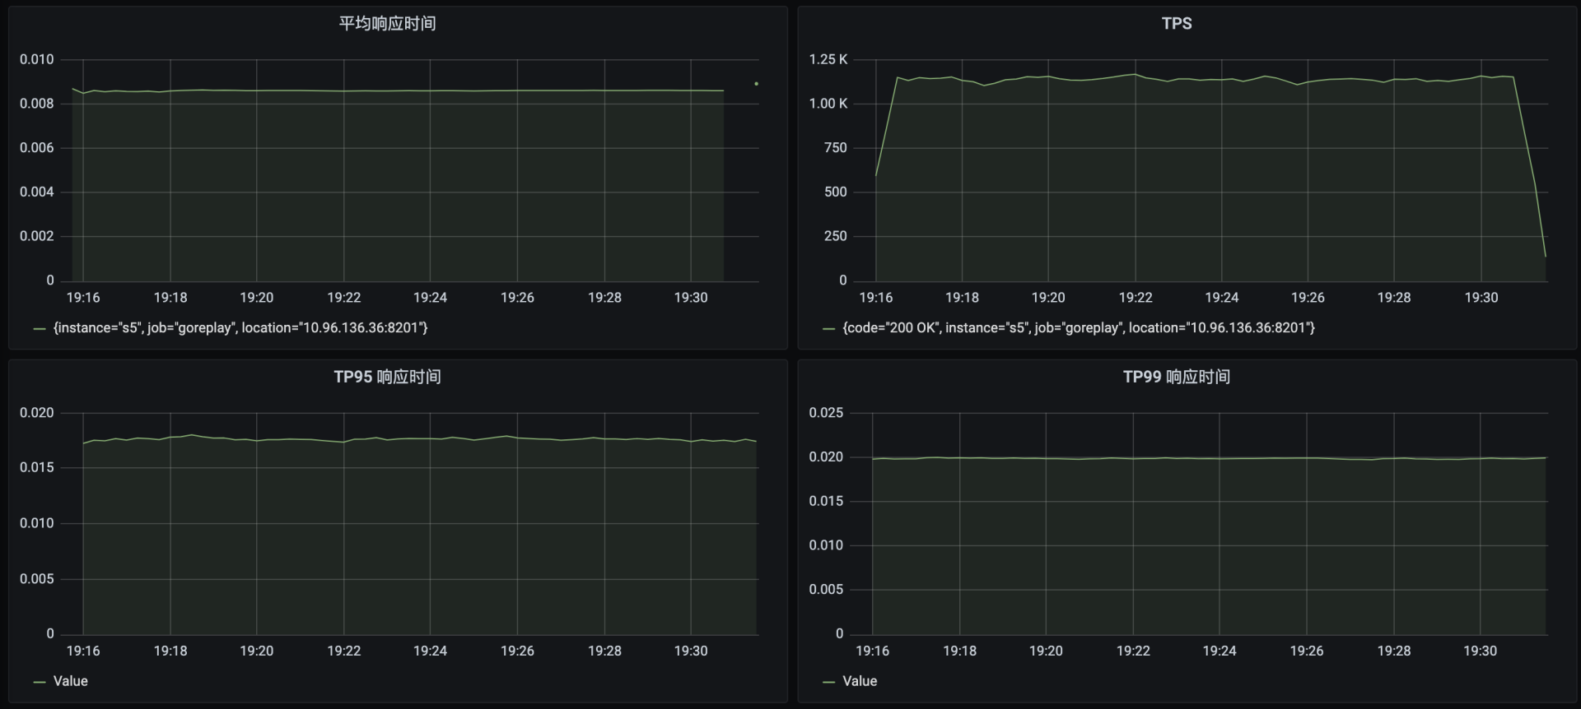Click the 0.006 y-axis label in 平均响应时间 panel
The height and width of the screenshot is (709, 1581).
point(37,148)
